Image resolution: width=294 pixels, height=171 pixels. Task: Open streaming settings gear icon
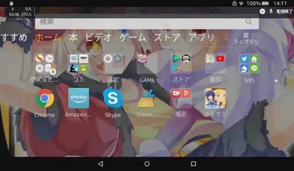coord(262,11)
